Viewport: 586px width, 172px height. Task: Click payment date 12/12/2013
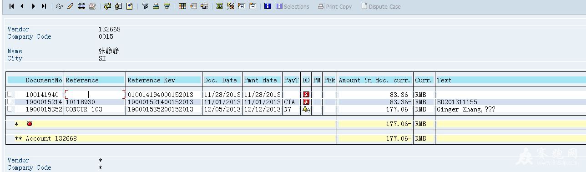(262, 109)
